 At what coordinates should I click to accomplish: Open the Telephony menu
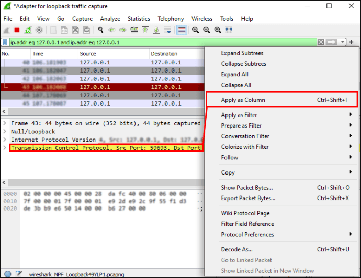click(171, 19)
